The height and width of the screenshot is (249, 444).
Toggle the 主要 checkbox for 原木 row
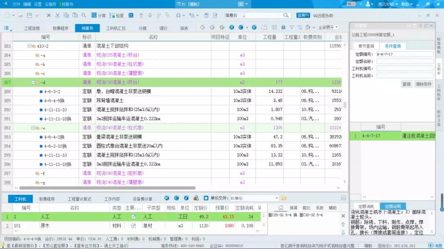[x=133, y=226]
